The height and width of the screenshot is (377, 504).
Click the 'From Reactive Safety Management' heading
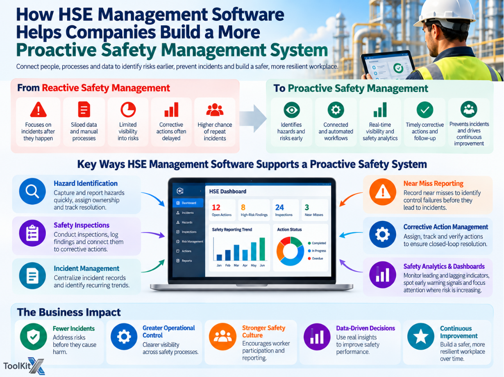point(93,88)
